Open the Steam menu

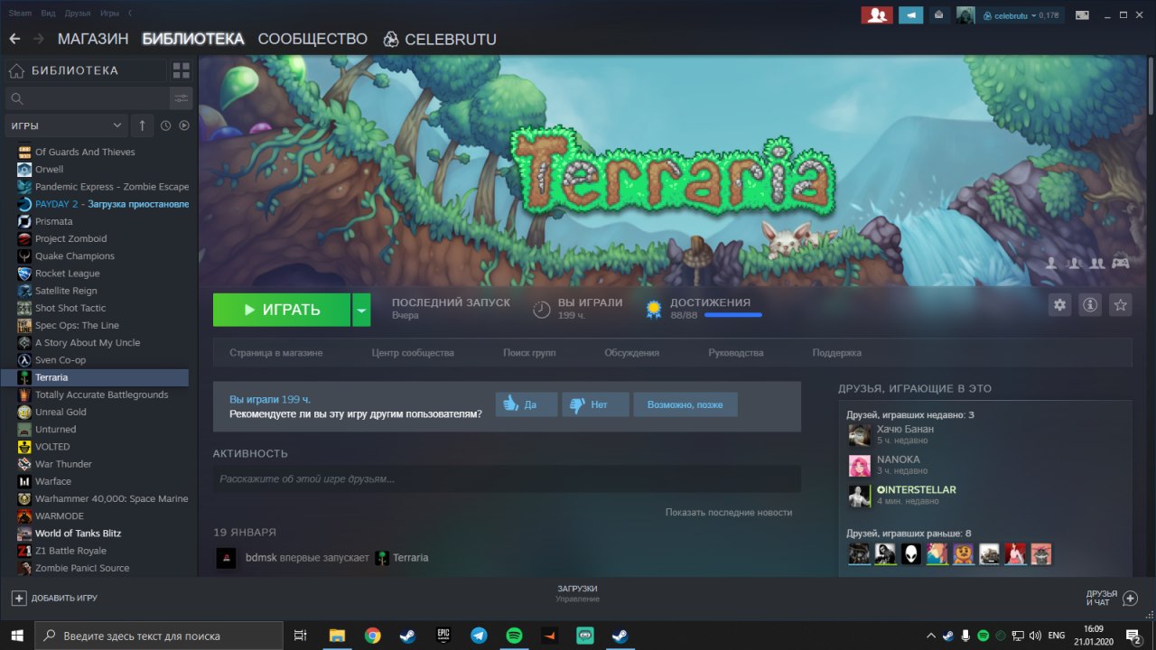click(20, 14)
